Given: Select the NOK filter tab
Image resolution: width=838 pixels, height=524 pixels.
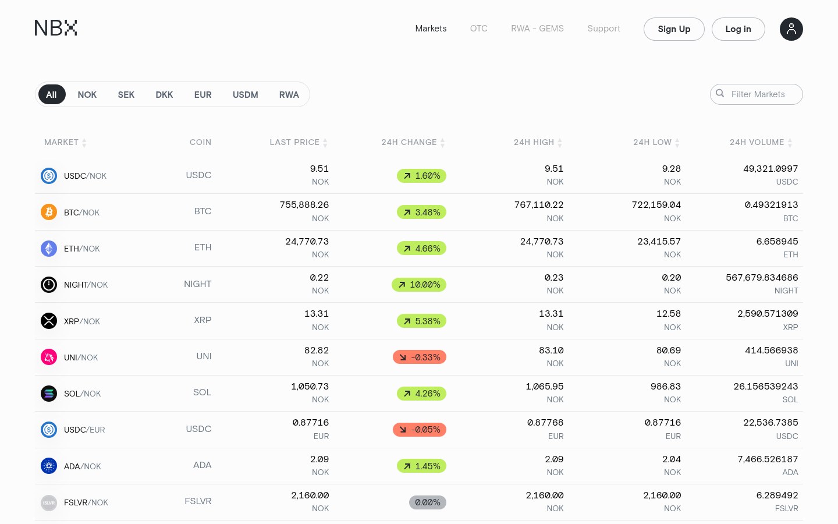Looking at the screenshot, I should click(87, 94).
